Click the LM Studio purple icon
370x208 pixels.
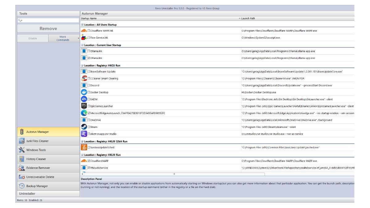tap(84, 134)
